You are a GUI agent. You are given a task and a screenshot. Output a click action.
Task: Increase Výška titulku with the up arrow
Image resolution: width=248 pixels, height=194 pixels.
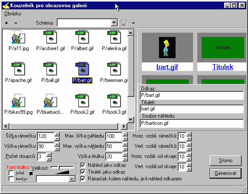tap(125, 155)
